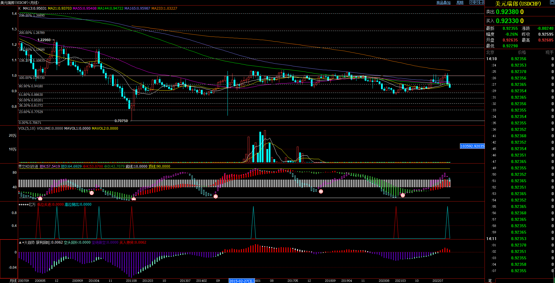Screen dimensions: 555x283
Task: Click the forward arrow navigation icon
Action: (x=477, y=2)
